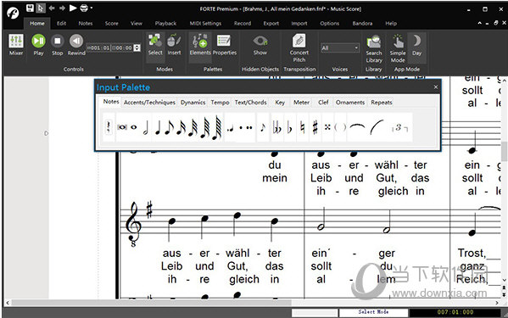This screenshot has height=318, width=508.
Task: Open the Bandora ribbon tab
Action: [x=362, y=23]
